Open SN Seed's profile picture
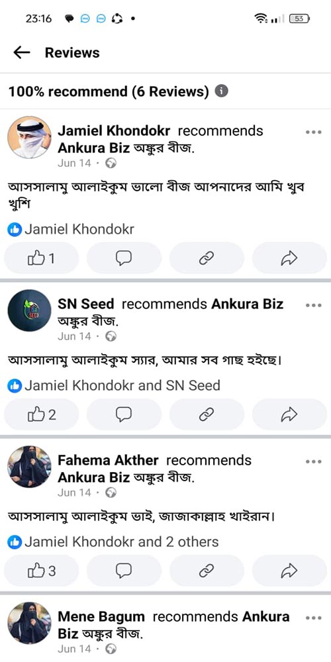The width and height of the screenshot is (331, 662). [x=29, y=310]
